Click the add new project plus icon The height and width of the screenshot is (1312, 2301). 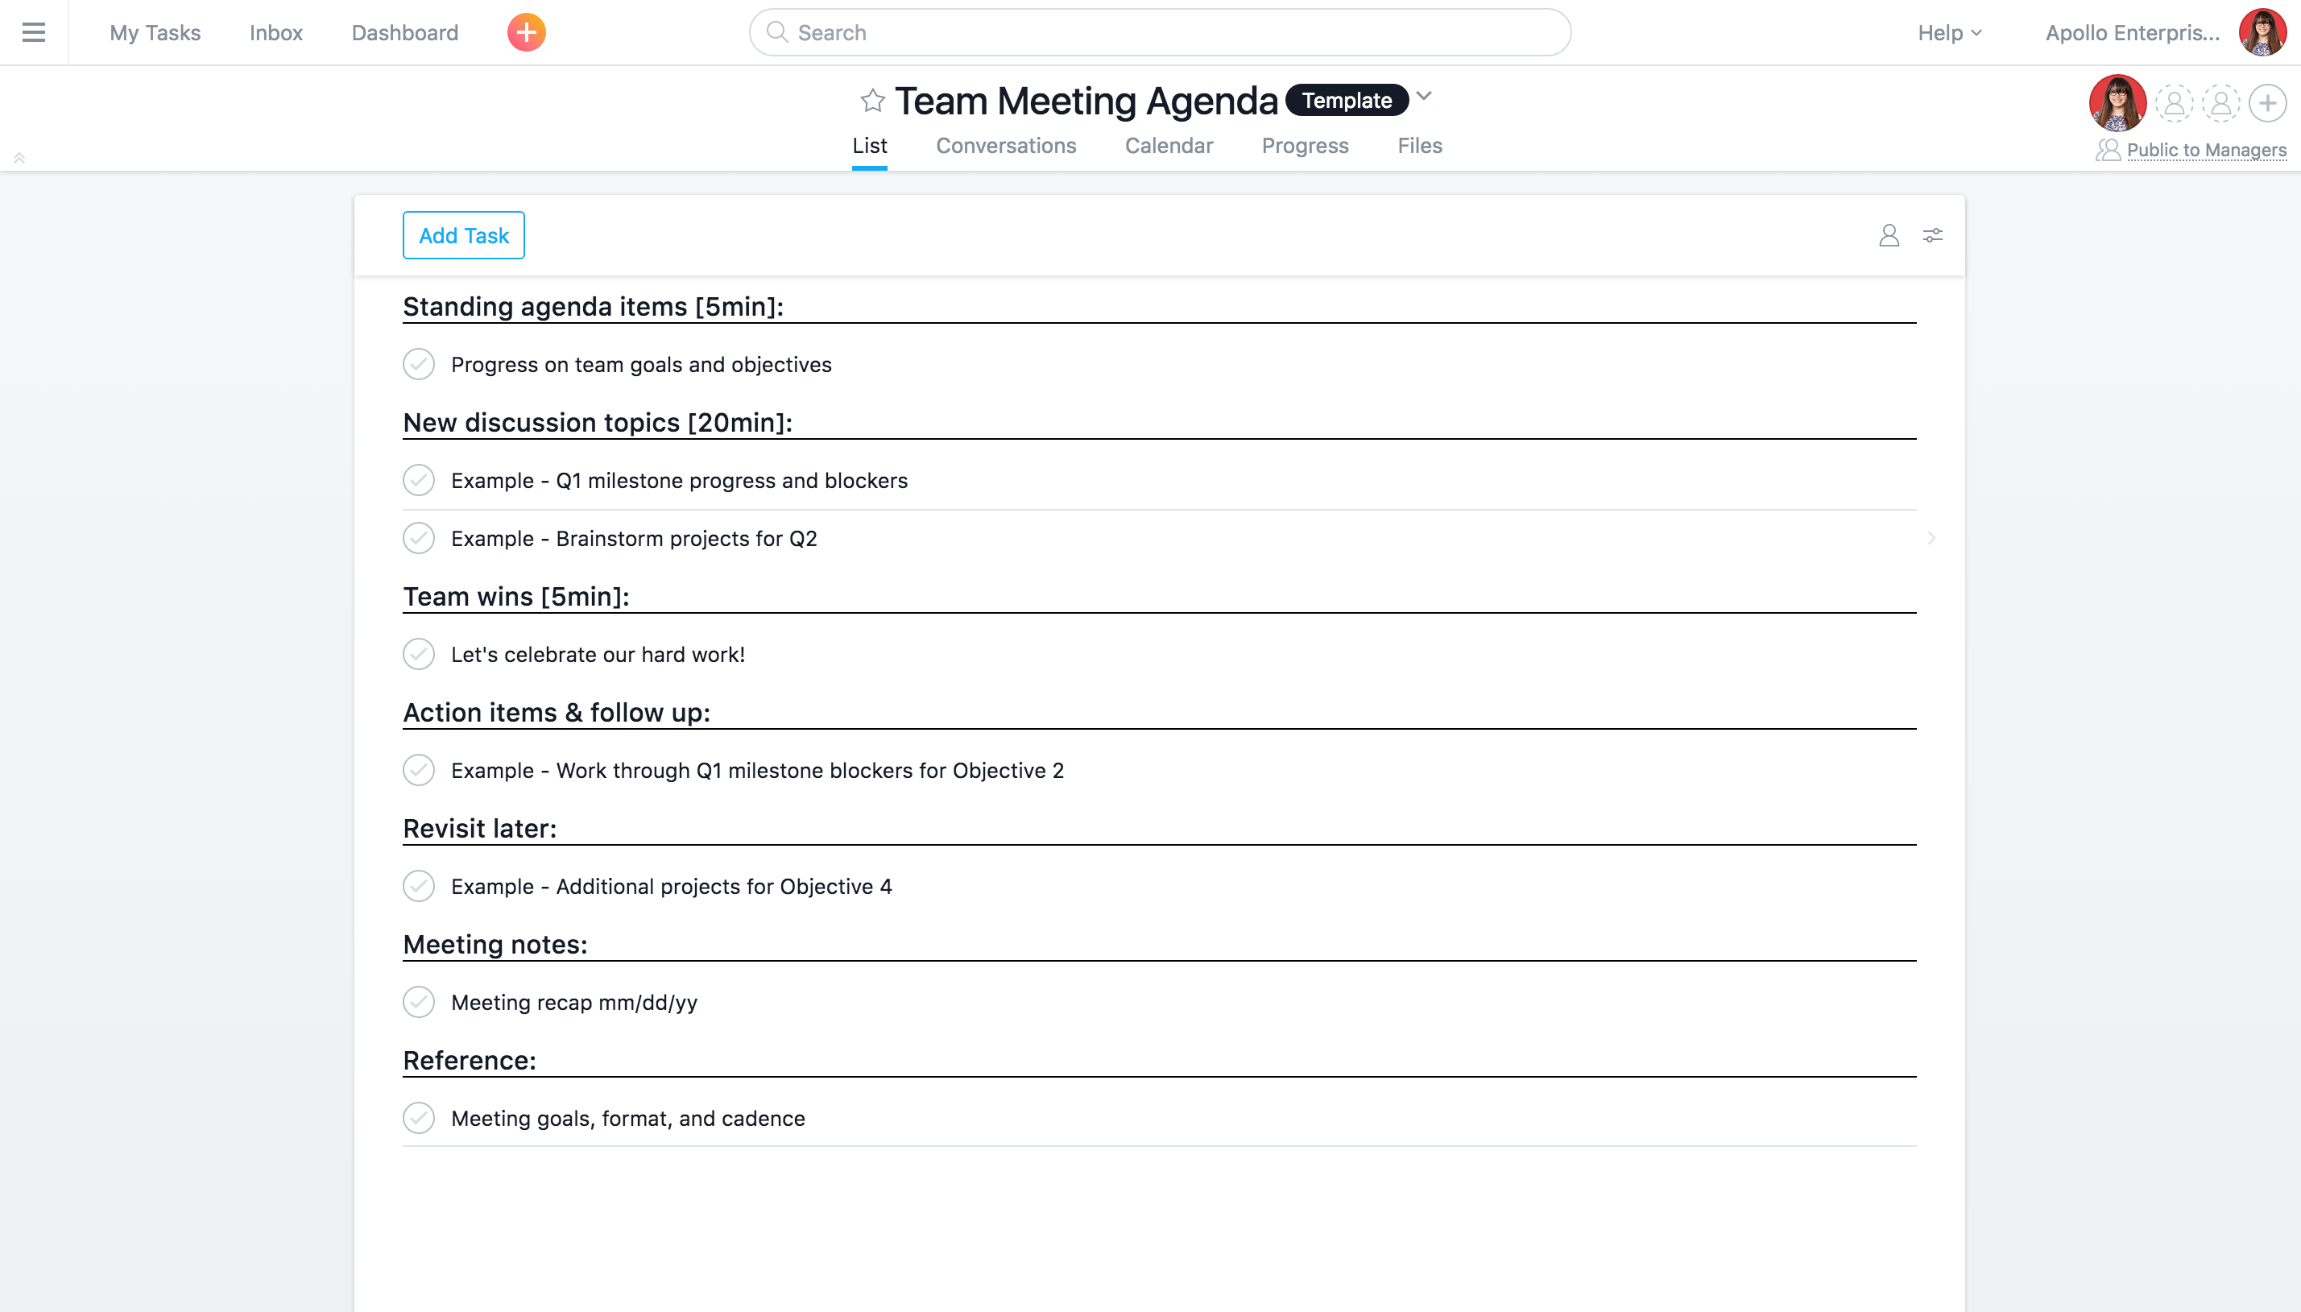click(x=524, y=31)
